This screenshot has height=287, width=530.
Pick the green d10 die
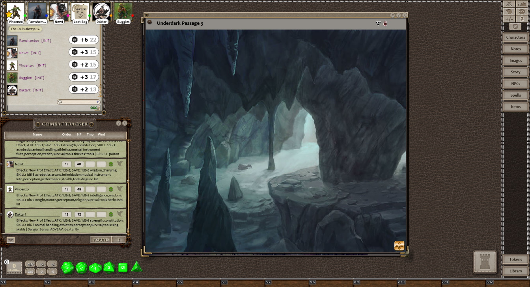(95, 268)
